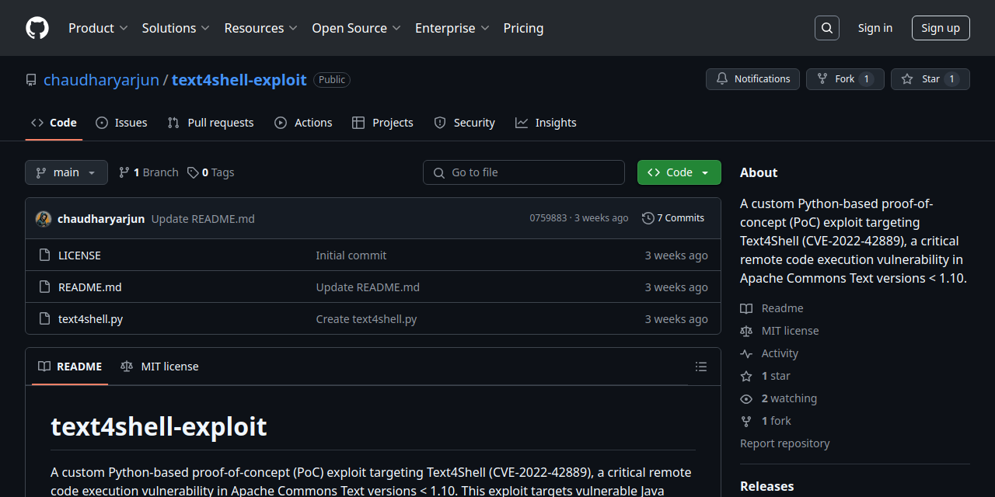Viewport: 995px width, 497px height.
Task: Click the Releases heading
Action: click(x=767, y=486)
